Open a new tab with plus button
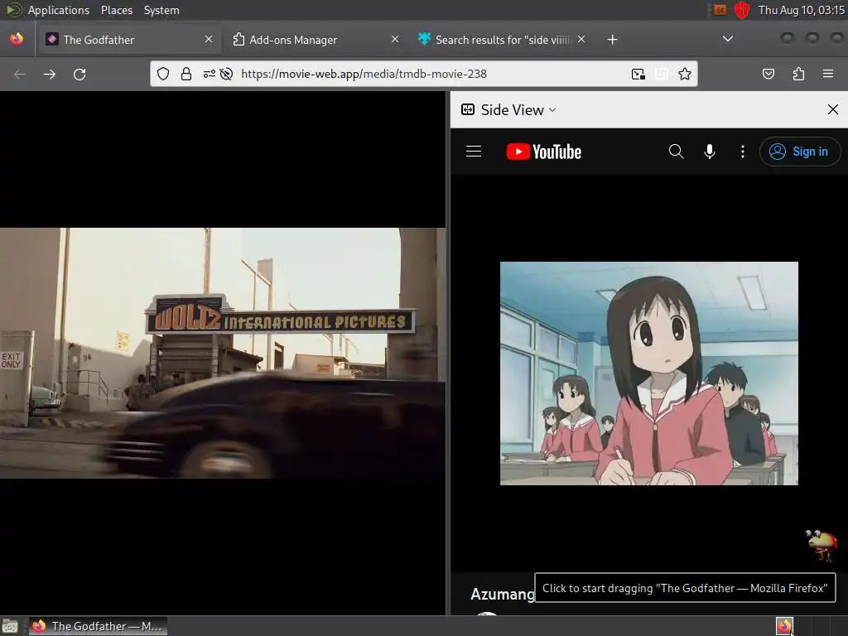Viewport: 848px width, 636px height. click(612, 40)
